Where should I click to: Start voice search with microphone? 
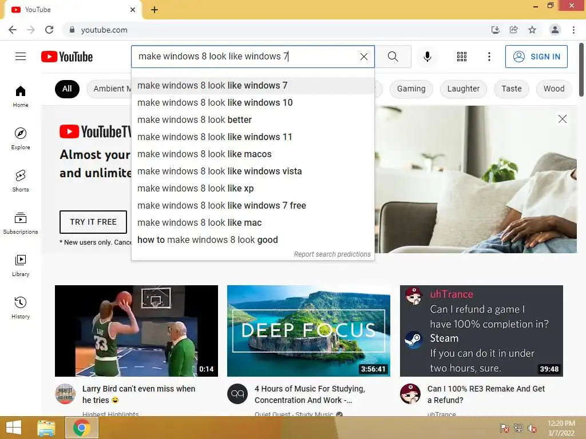point(427,57)
